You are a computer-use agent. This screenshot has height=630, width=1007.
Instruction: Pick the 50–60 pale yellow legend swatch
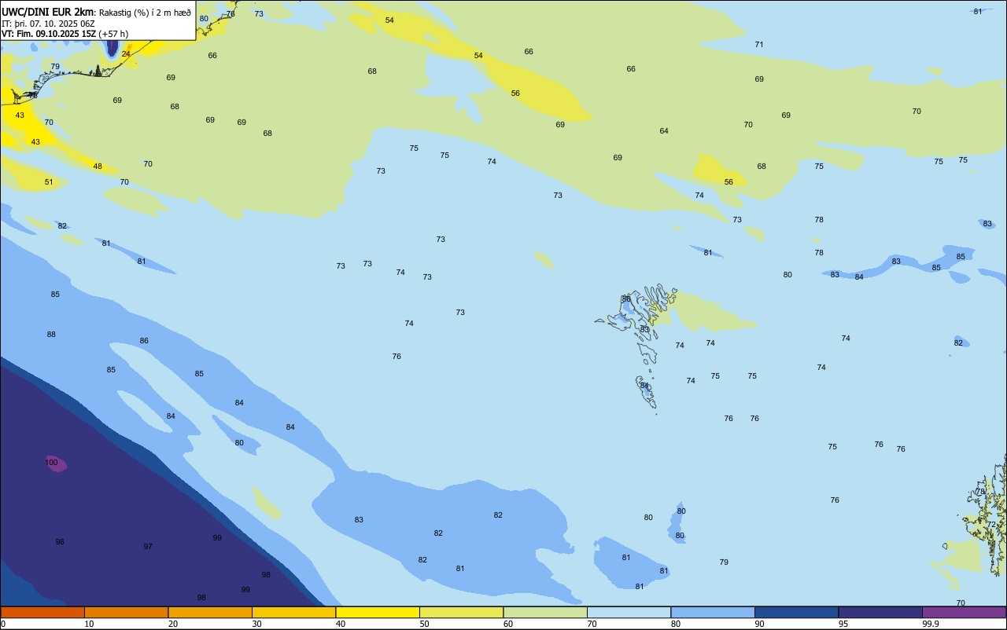click(461, 612)
